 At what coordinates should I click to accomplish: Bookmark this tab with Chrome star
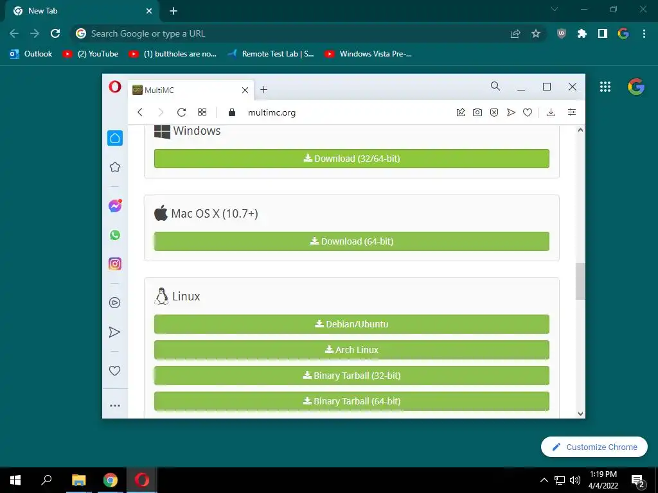pyautogui.click(x=536, y=33)
